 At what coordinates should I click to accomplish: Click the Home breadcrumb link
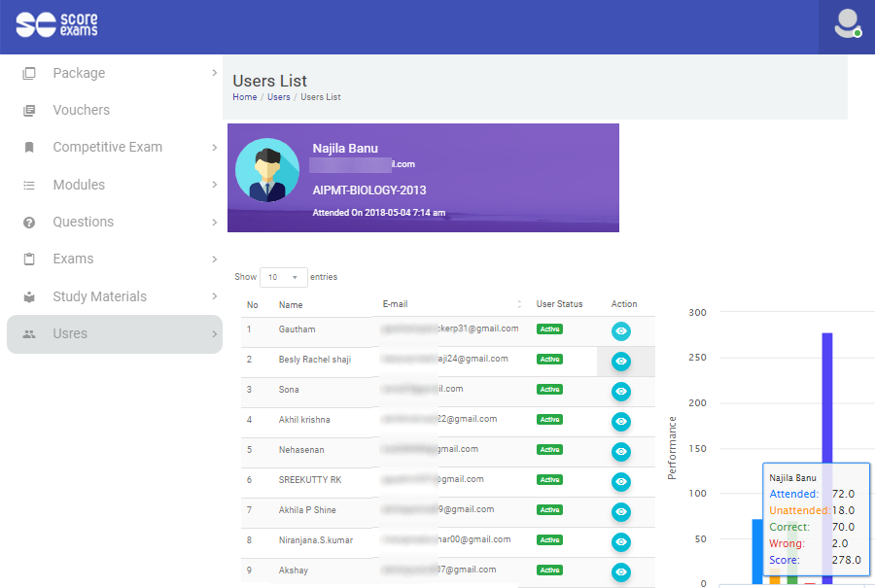pos(244,96)
